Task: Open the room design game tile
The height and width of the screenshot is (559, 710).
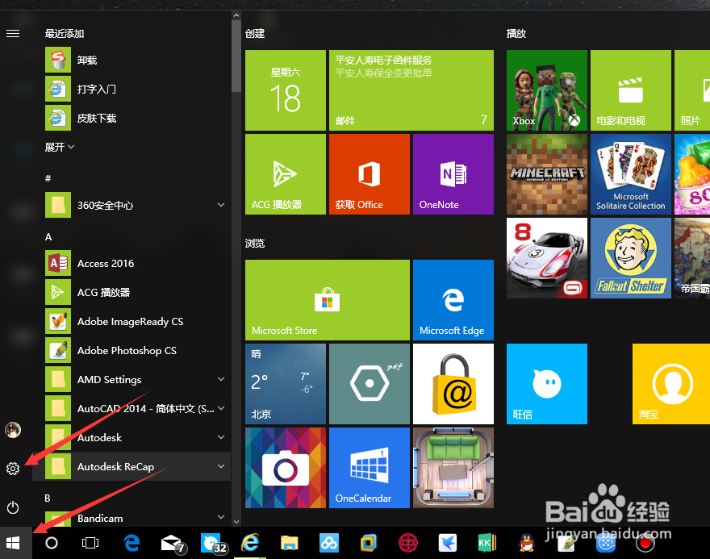Action: 453,468
